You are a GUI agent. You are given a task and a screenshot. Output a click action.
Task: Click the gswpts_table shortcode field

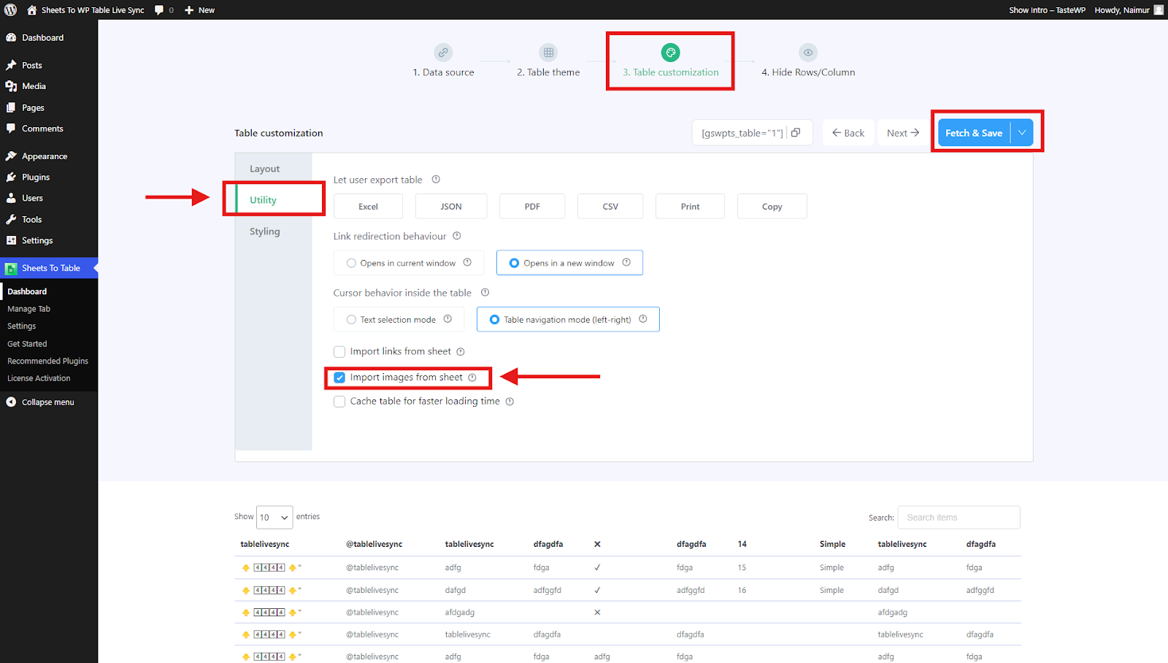(x=742, y=133)
